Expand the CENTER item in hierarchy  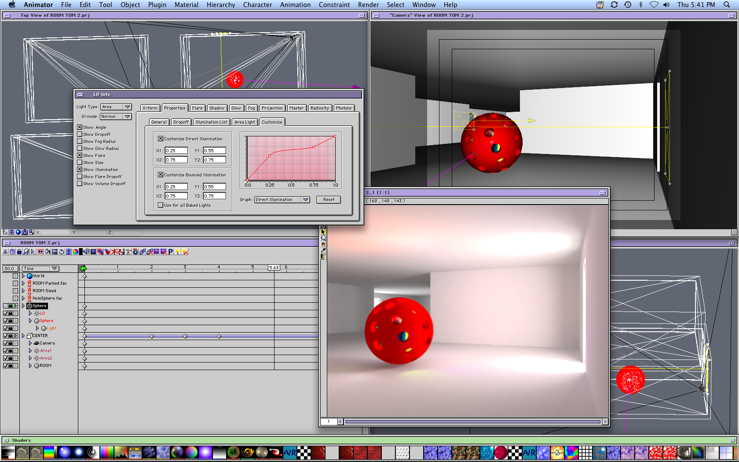[23, 336]
